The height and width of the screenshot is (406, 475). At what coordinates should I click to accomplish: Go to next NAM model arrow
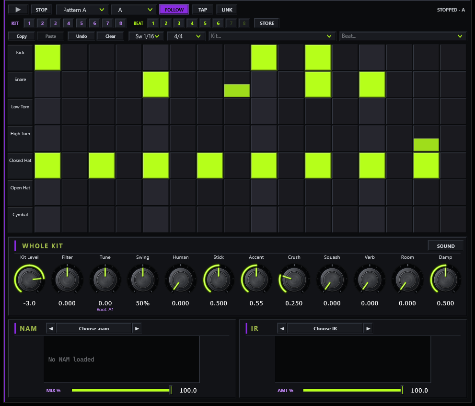pos(137,328)
